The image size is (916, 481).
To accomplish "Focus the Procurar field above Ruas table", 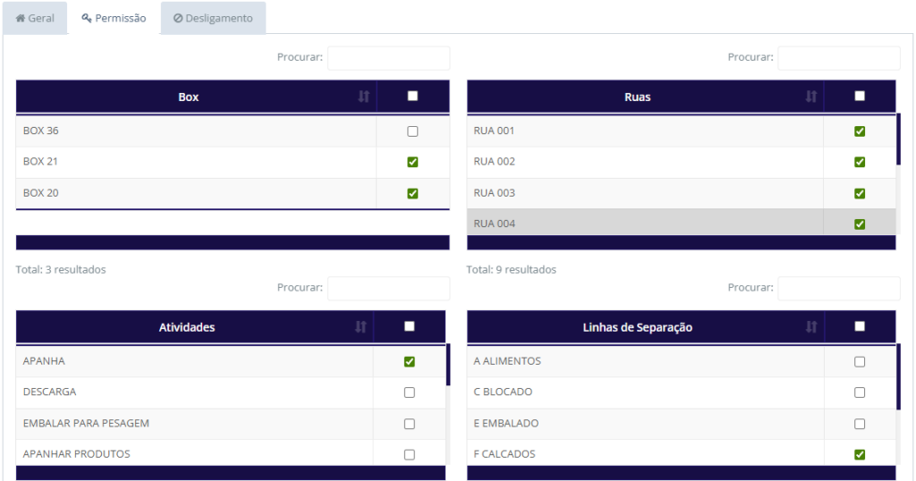I will coord(838,58).
